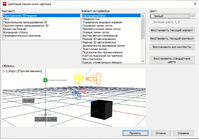Click the interface element list scrollbar thumb
199x139 pixels.
tap(143, 29)
